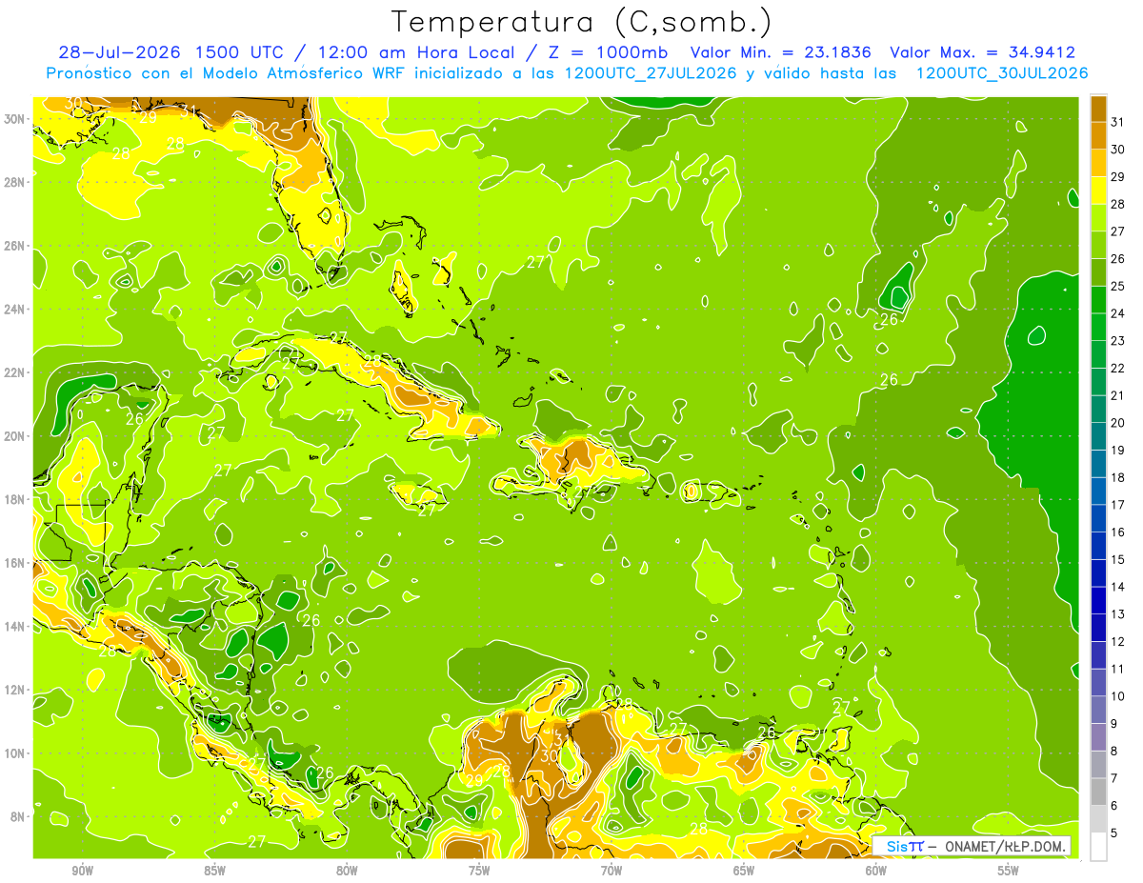The width and height of the screenshot is (1143, 883).
Task: Click the "25" label on the color scale
Action: coord(1118,286)
